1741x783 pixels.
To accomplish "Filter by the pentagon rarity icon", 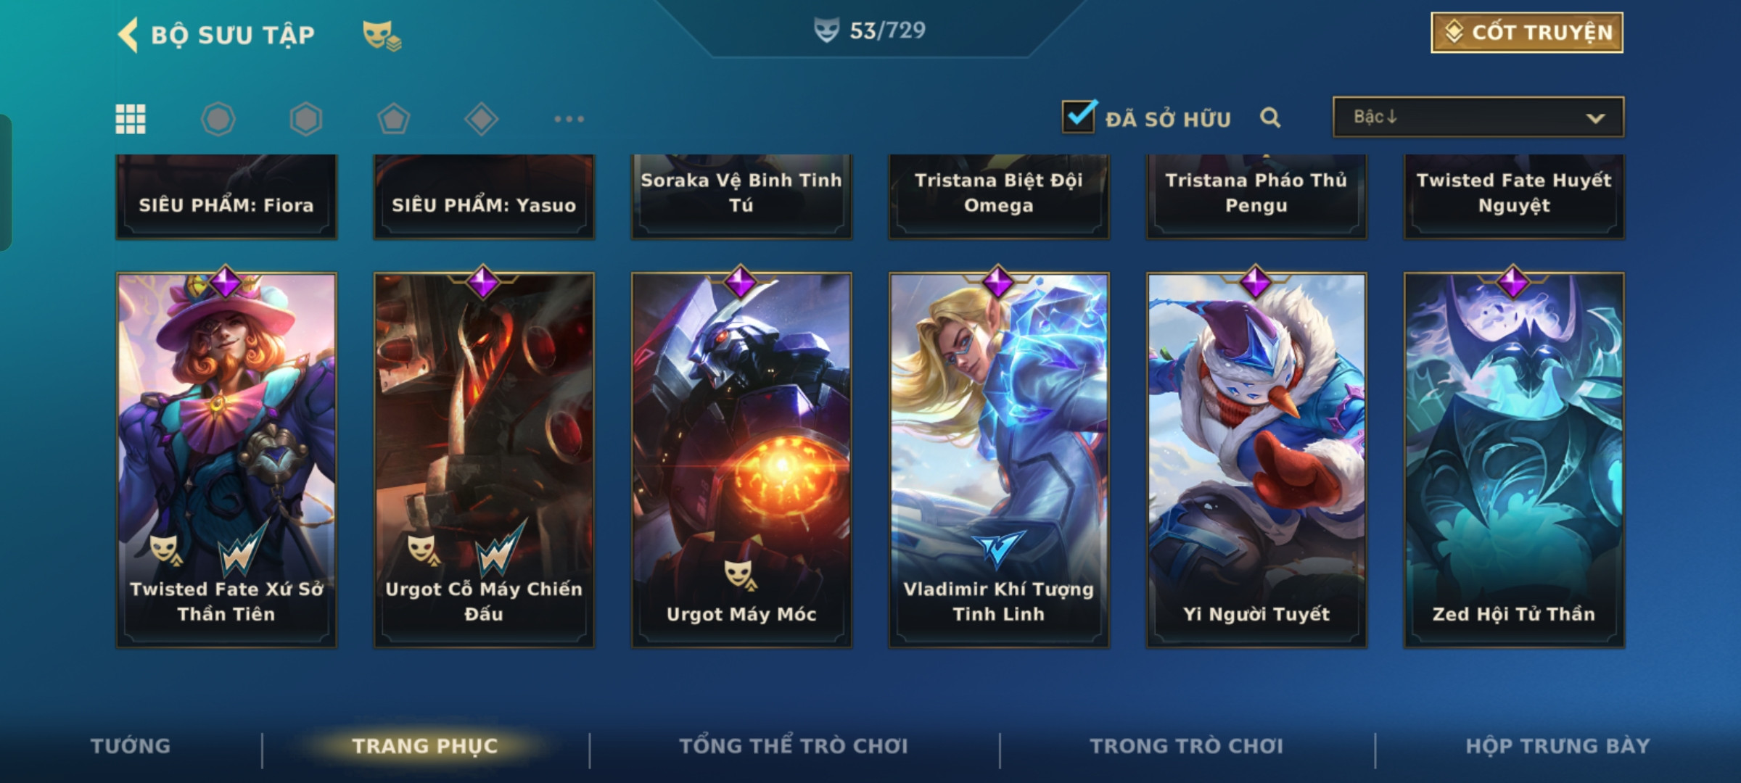I will (394, 119).
